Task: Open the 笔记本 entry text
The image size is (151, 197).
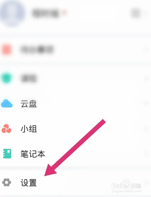Action: [33, 154]
